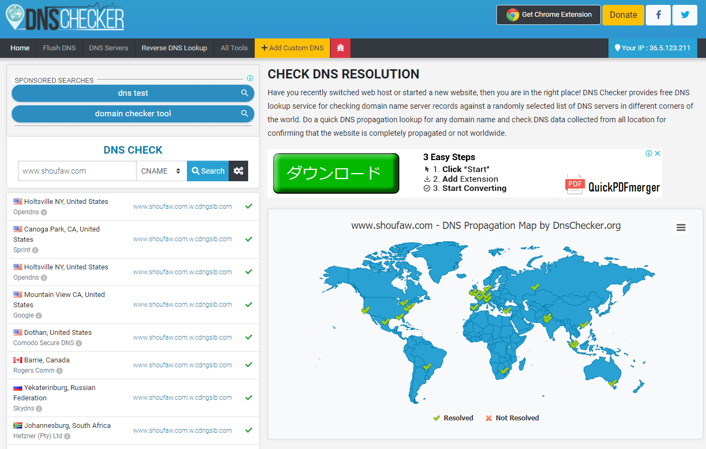Click the domain name input field
The height and width of the screenshot is (449, 706).
click(77, 171)
